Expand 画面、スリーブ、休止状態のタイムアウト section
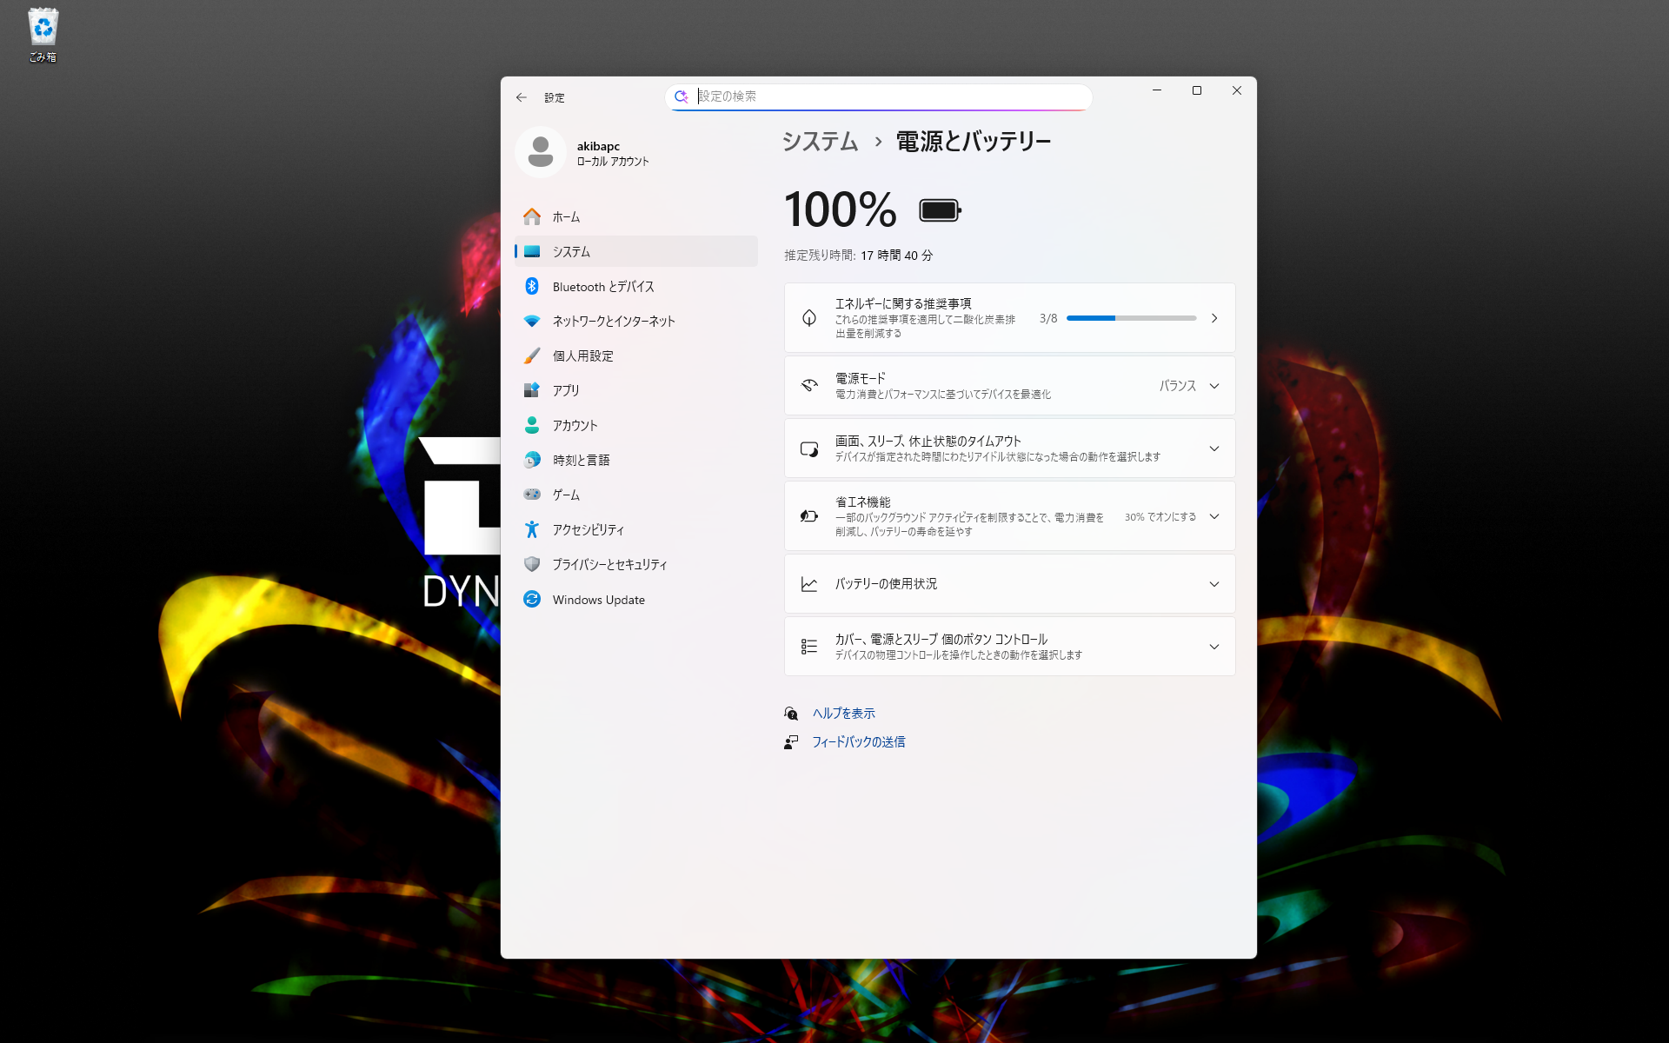This screenshot has height=1043, width=1669. tap(1214, 448)
